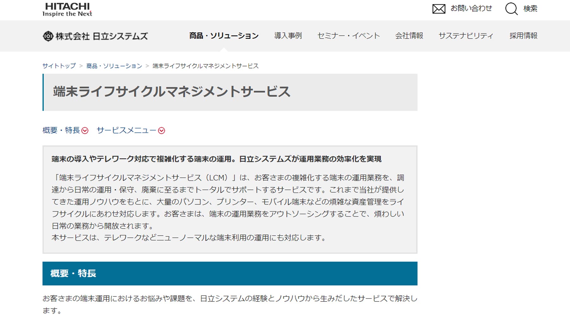570x320 pixels.
Task: Click the red arrow icon beside 概要・特長
Action: 85,130
